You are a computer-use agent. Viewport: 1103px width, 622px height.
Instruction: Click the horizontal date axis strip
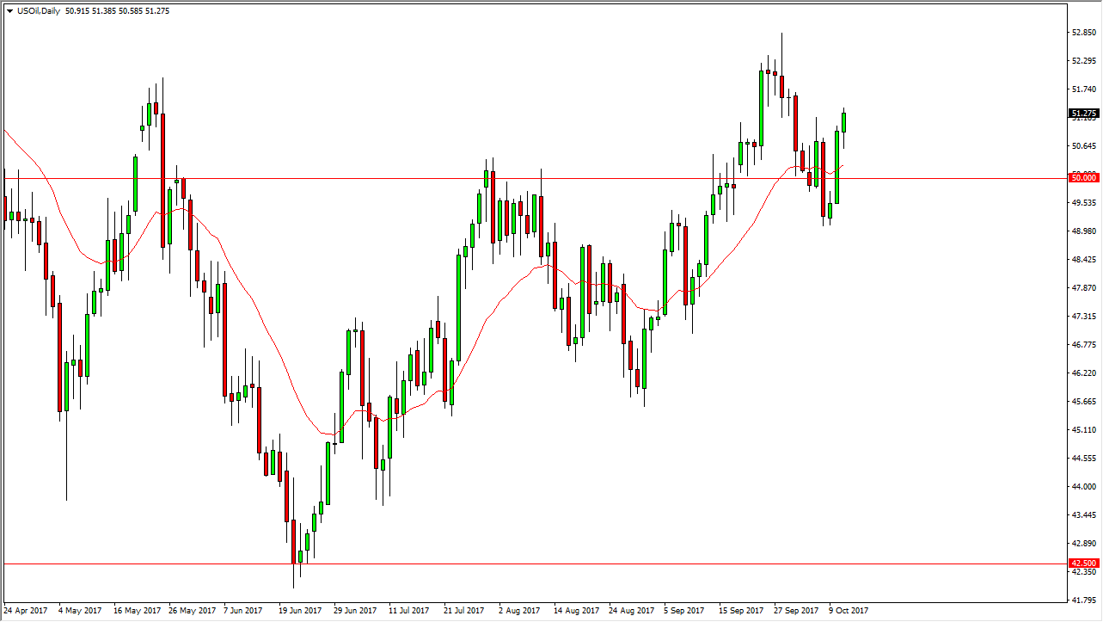point(516,609)
